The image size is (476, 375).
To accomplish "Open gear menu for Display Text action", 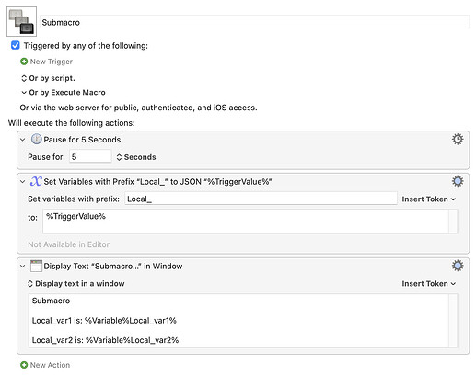I will [x=458, y=266].
